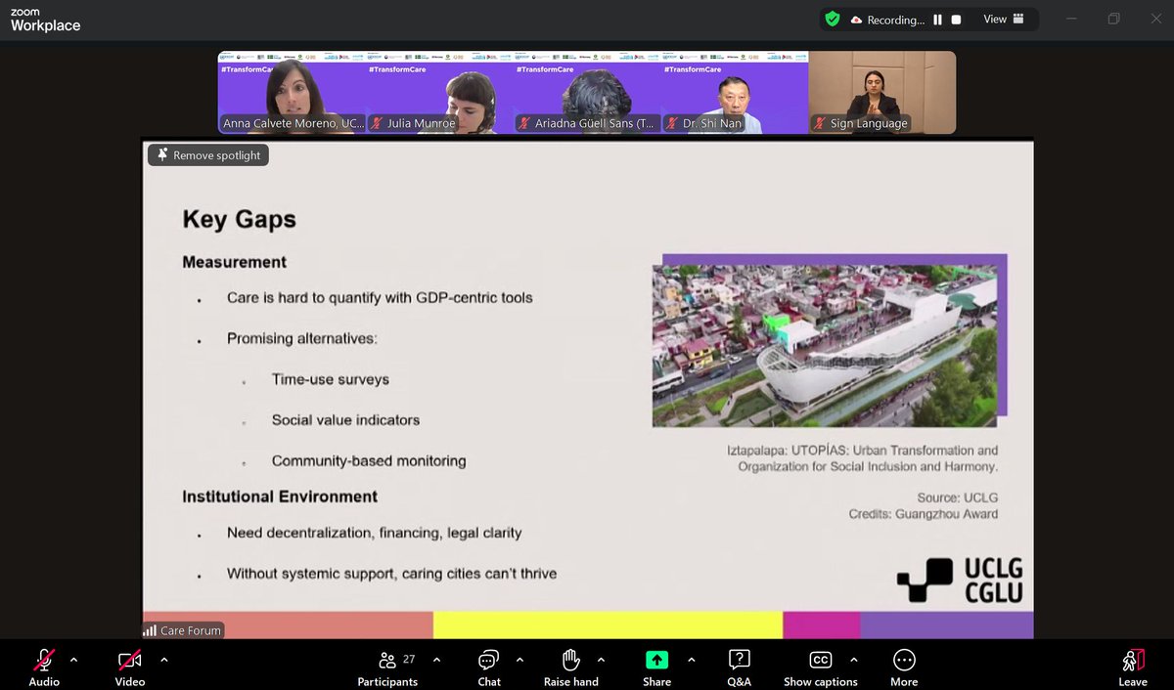This screenshot has width=1174, height=690.
Task: Select Sign Language video thumbnail
Action: pyautogui.click(x=882, y=92)
